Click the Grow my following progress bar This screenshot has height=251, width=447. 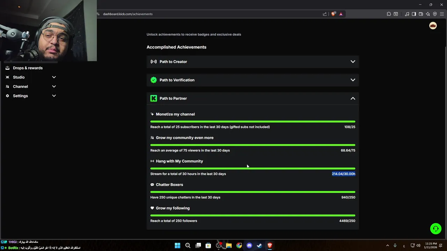[x=253, y=215]
